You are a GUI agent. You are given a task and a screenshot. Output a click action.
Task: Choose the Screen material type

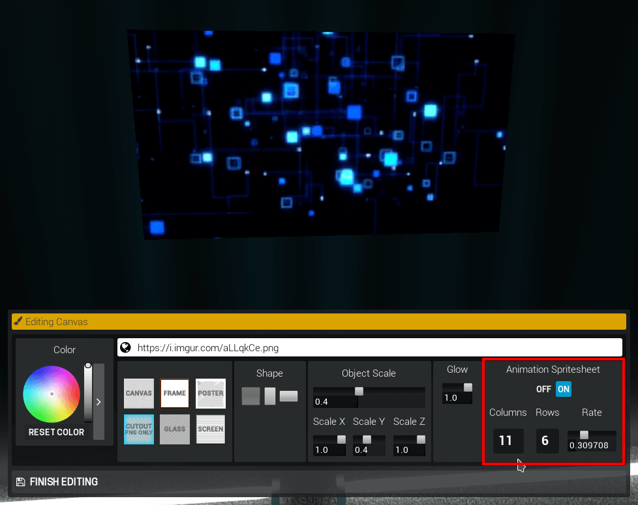pos(211,429)
